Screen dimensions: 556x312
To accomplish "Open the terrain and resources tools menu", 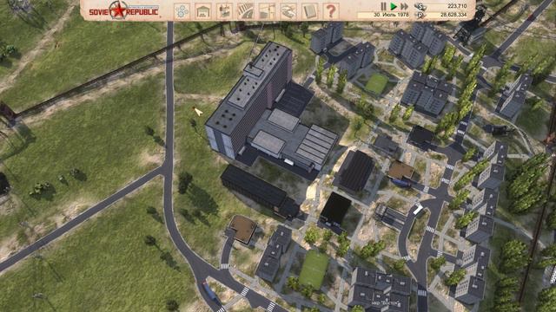I will [182, 11].
